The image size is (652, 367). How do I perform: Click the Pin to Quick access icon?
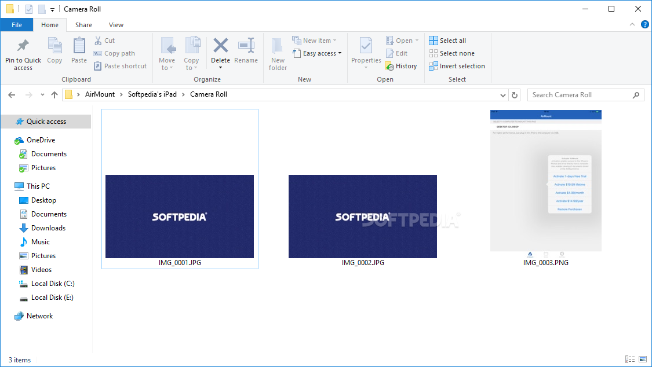pyautogui.click(x=23, y=45)
